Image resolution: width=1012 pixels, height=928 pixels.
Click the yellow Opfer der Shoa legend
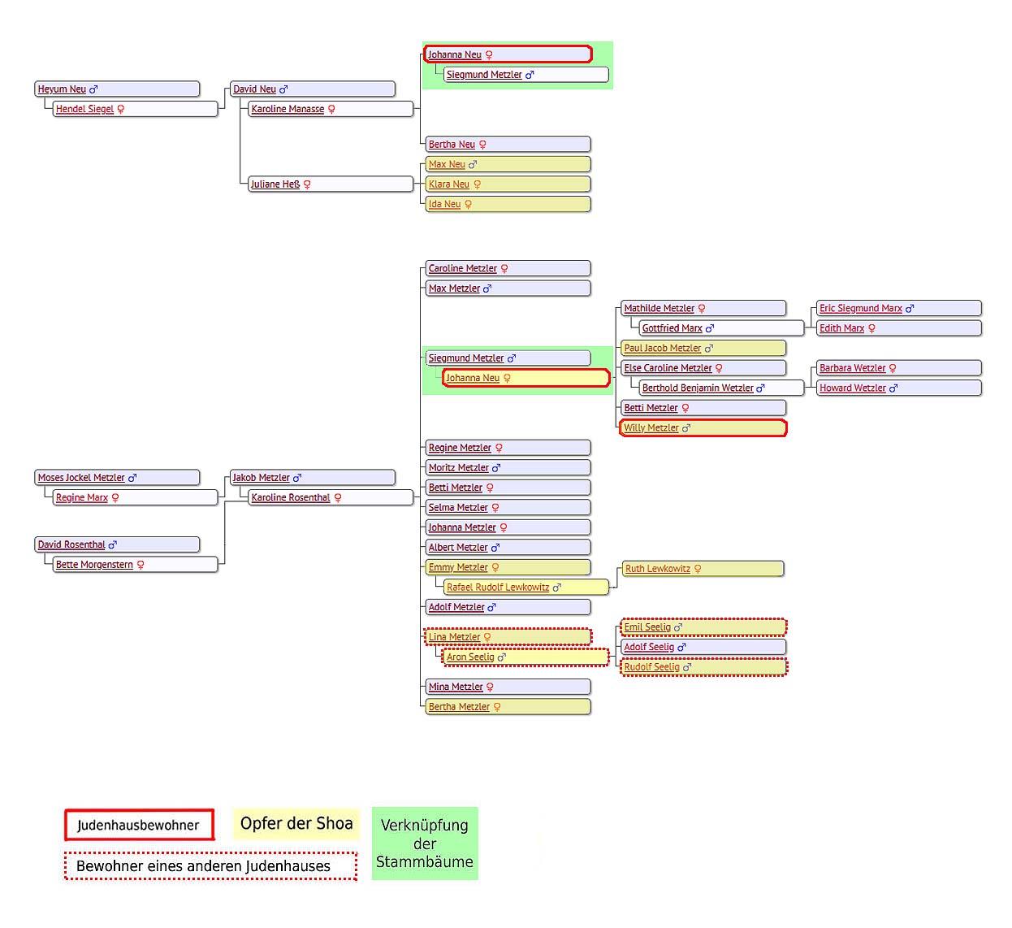point(296,823)
